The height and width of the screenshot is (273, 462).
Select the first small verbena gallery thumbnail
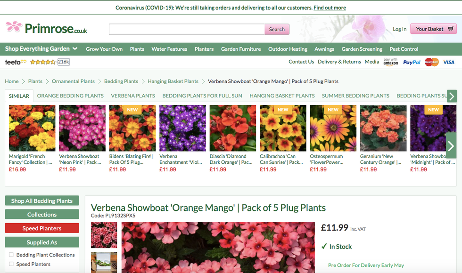104,235
